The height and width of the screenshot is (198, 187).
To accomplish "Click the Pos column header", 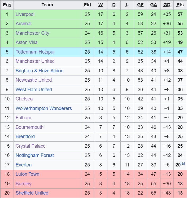I will 7,5.
